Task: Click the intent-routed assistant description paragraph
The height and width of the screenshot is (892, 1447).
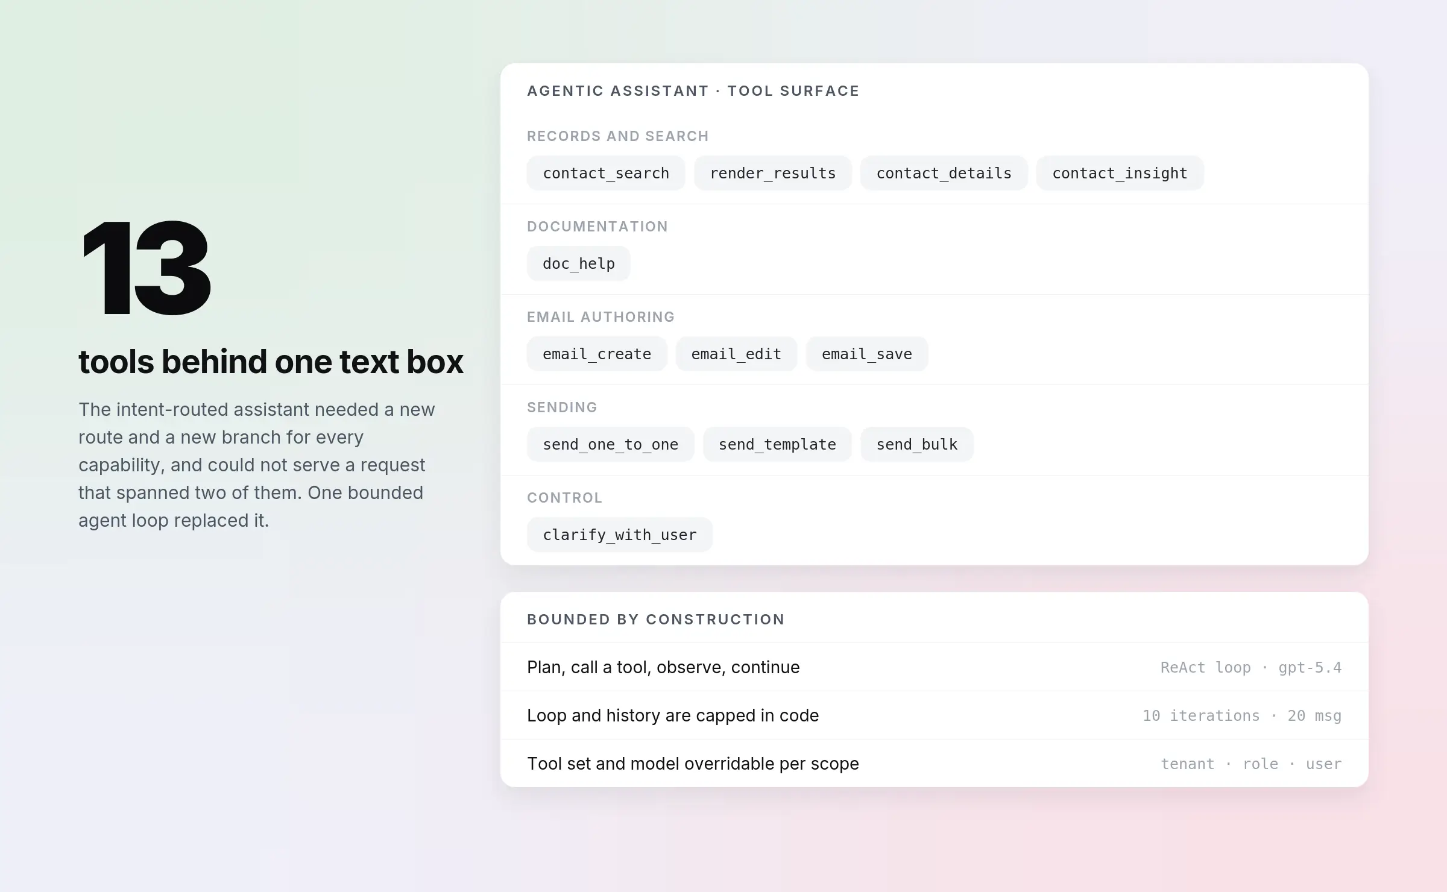Action: [x=257, y=465]
